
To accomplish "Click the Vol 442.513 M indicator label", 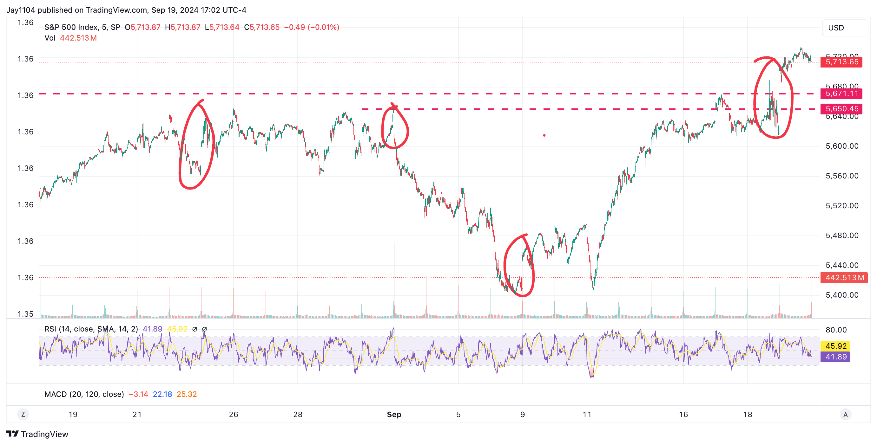I will click(70, 38).
